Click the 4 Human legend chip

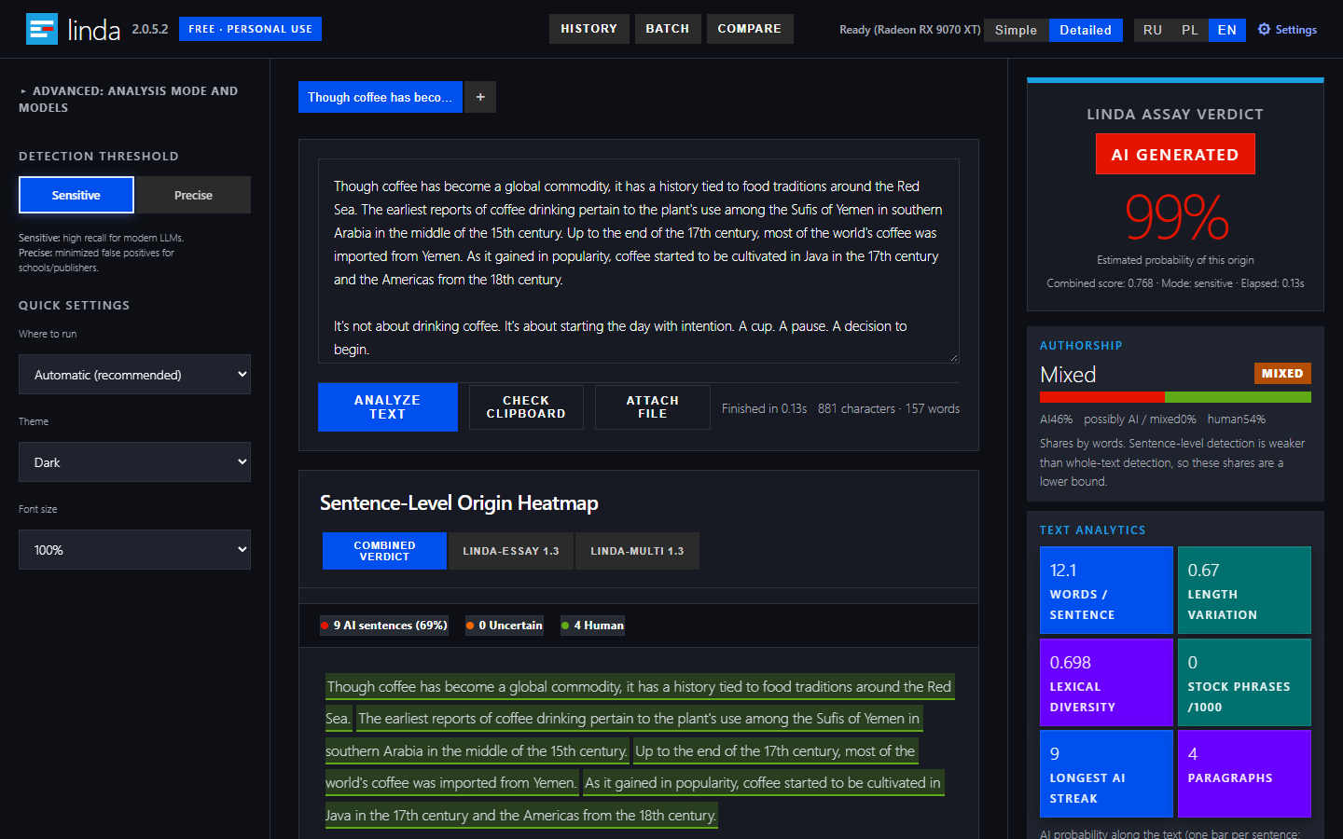(x=592, y=626)
